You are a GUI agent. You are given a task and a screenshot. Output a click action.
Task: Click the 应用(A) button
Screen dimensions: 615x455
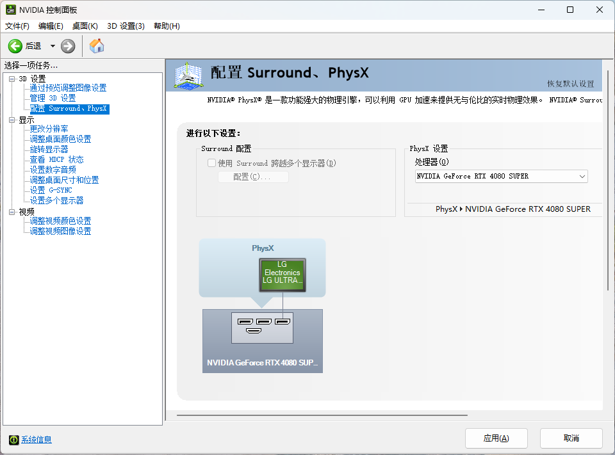(496, 438)
